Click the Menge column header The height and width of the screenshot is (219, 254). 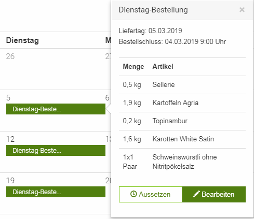tap(133, 67)
